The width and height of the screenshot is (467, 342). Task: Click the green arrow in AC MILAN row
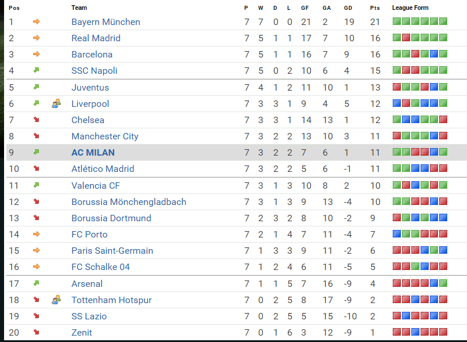[36, 153]
